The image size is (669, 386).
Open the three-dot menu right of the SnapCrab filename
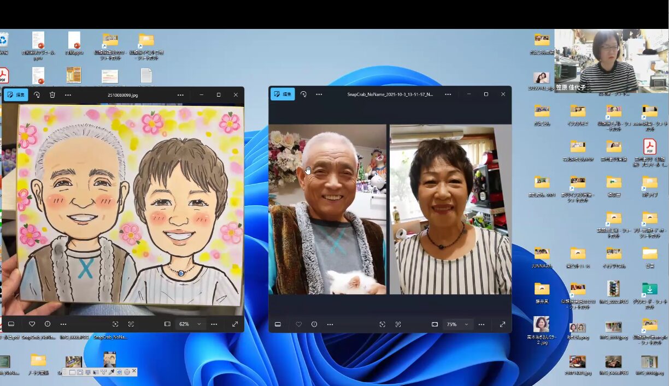coord(448,94)
